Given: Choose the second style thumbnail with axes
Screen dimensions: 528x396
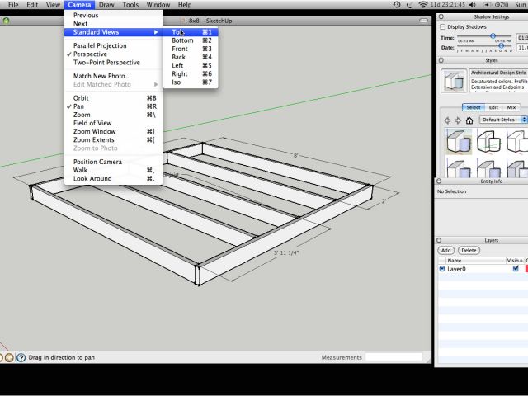Looking at the screenshot, I should [488, 141].
